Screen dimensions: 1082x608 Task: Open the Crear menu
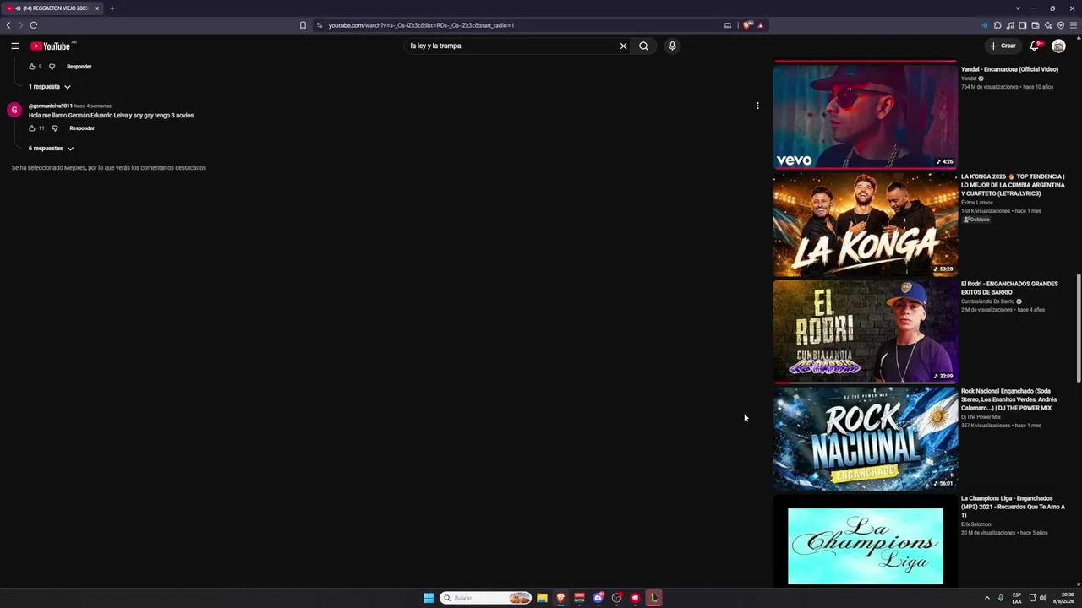pyautogui.click(x=1003, y=46)
